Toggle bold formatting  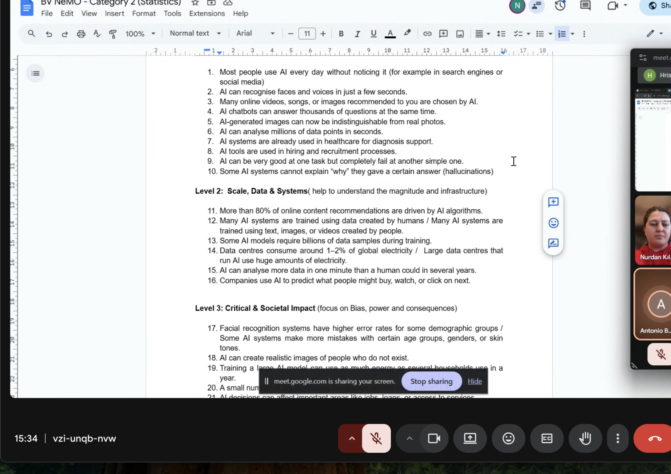pos(341,34)
